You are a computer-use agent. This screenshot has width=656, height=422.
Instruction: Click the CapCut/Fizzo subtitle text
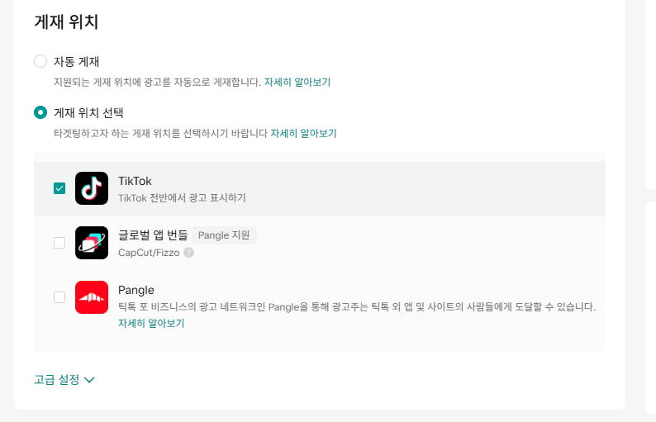tap(149, 253)
